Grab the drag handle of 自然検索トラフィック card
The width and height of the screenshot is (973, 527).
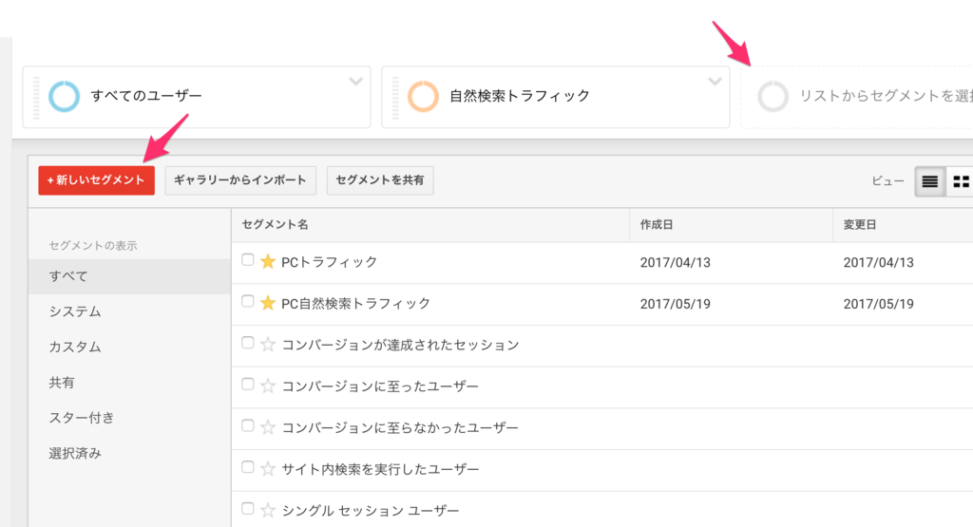tap(395, 98)
